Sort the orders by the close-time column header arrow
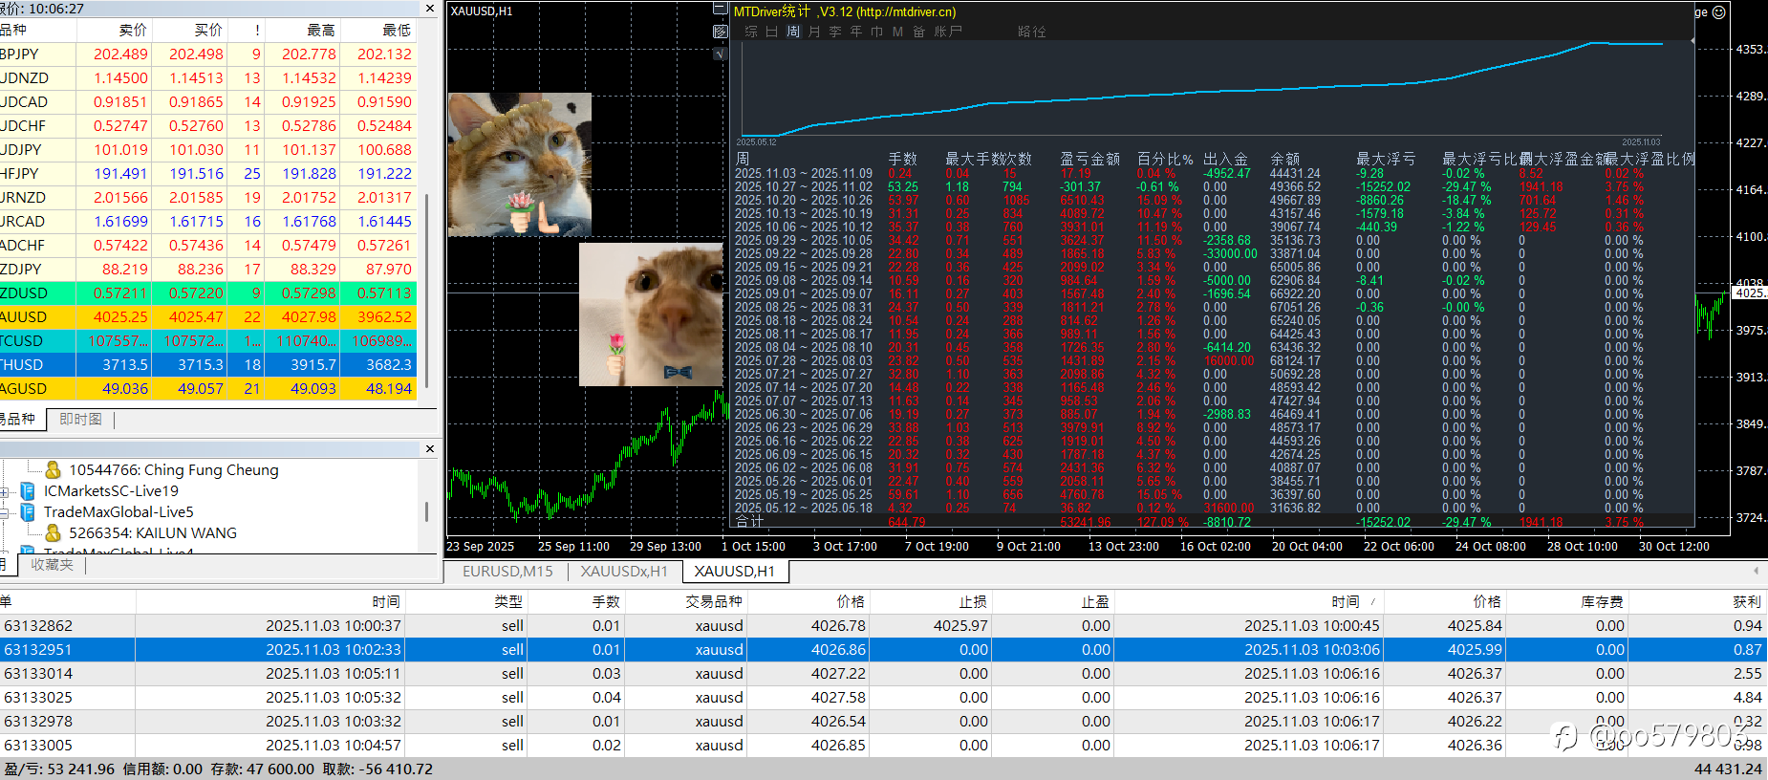The height and width of the screenshot is (780, 1768). (1373, 602)
